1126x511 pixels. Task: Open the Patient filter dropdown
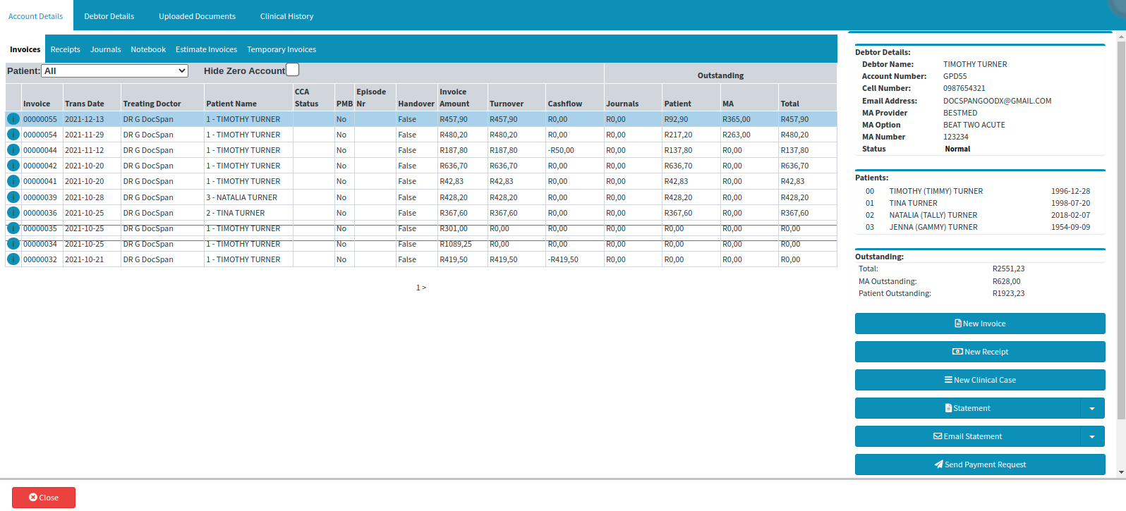[115, 71]
